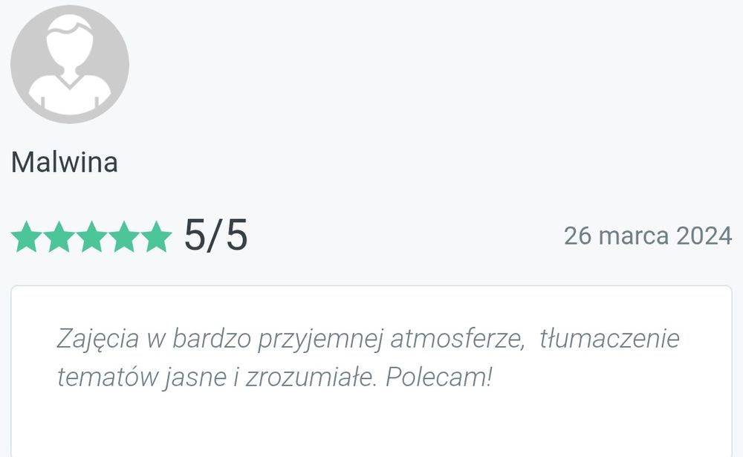This screenshot has height=457, width=743.
Task: Click the word "tłumaczenie" in the review
Action: (x=609, y=339)
